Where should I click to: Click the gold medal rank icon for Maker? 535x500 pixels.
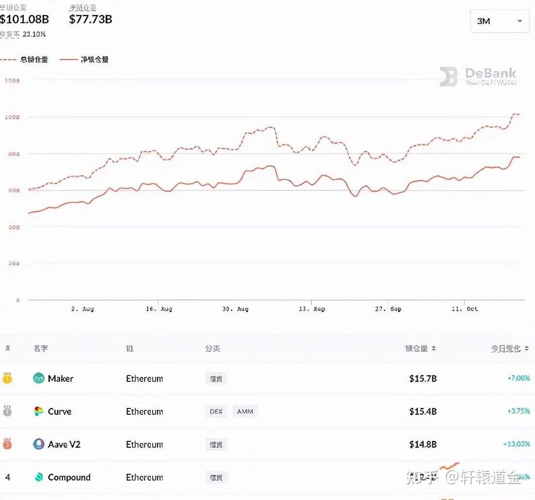(7, 378)
